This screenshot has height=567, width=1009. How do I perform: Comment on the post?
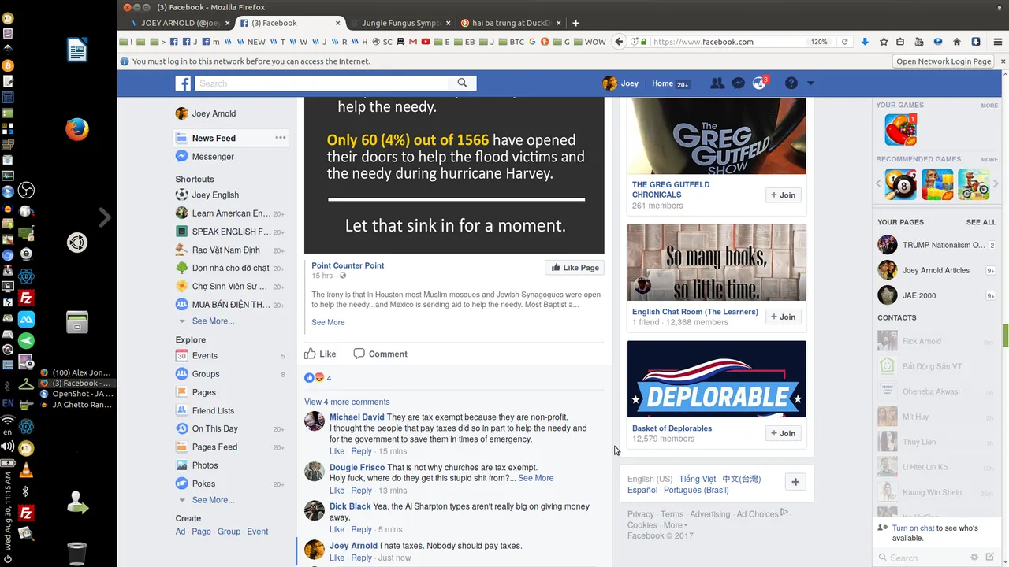point(380,354)
